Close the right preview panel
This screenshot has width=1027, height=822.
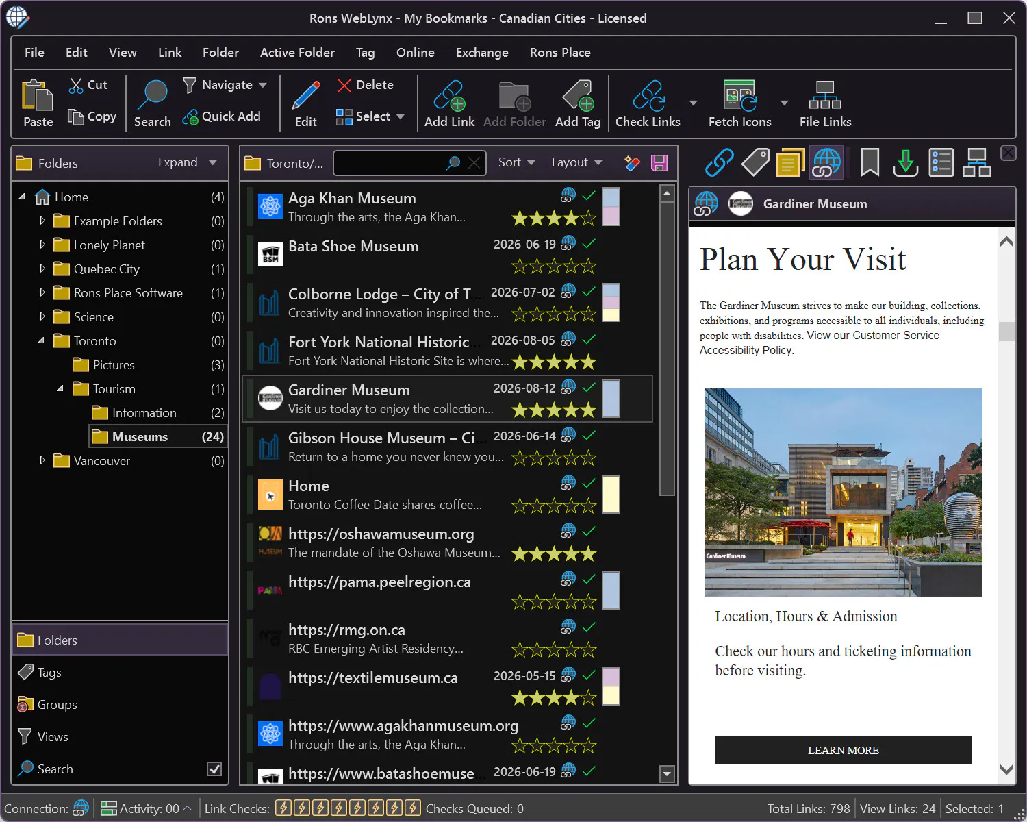(x=1009, y=152)
